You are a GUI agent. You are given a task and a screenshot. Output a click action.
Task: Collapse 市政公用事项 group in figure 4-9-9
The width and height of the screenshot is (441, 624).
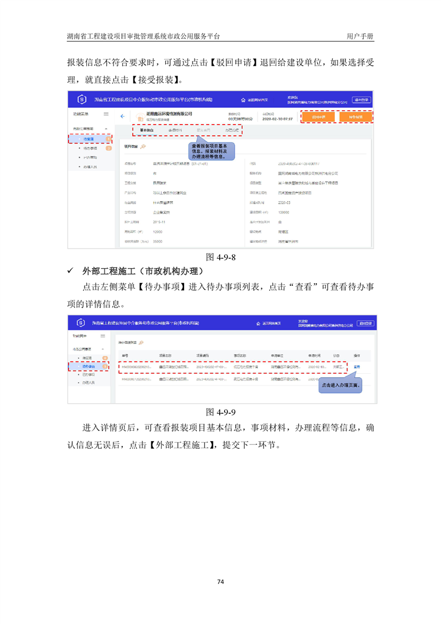pyautogui.click(x=103, y=349)
